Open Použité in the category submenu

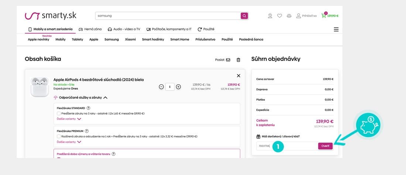click(227, 39)
